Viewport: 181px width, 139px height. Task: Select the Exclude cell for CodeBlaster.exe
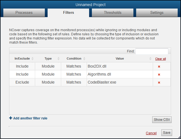22,82
